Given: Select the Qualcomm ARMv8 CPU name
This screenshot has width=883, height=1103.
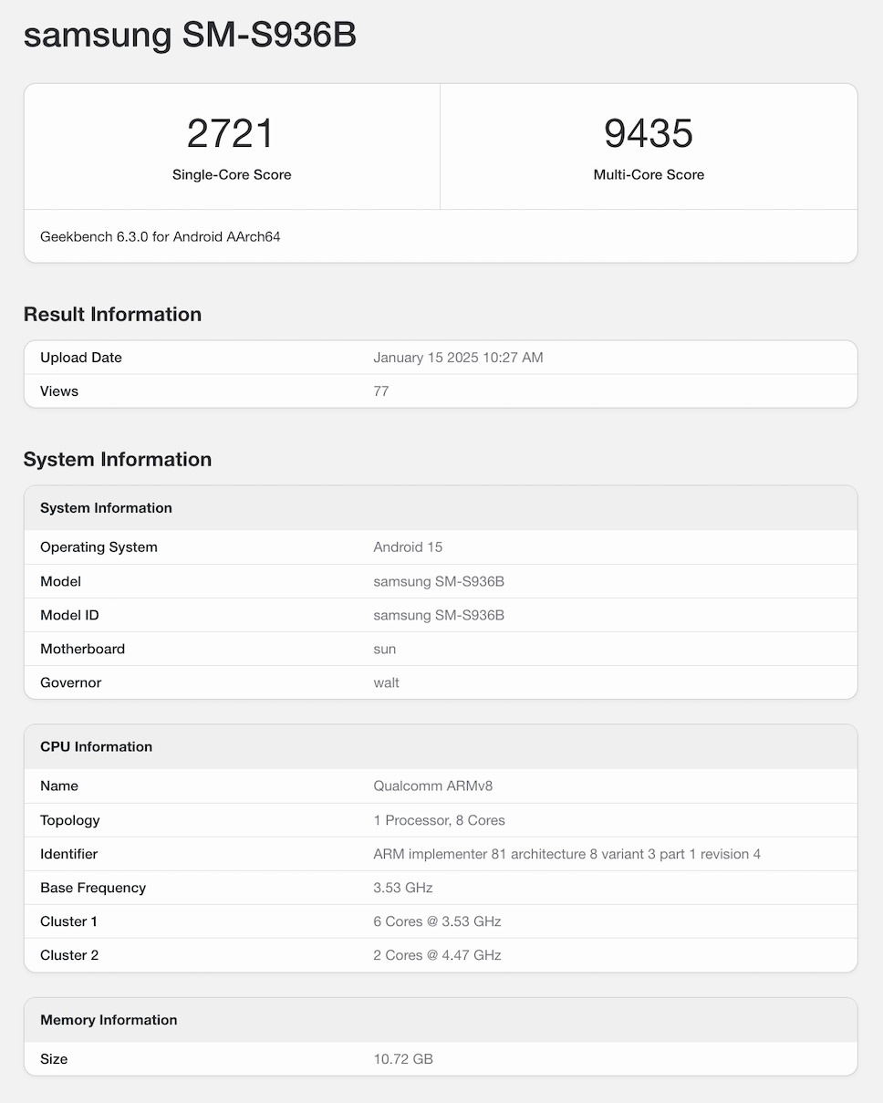Looking at the screenshot, I should pyautogui.click(x=433, y=786).
